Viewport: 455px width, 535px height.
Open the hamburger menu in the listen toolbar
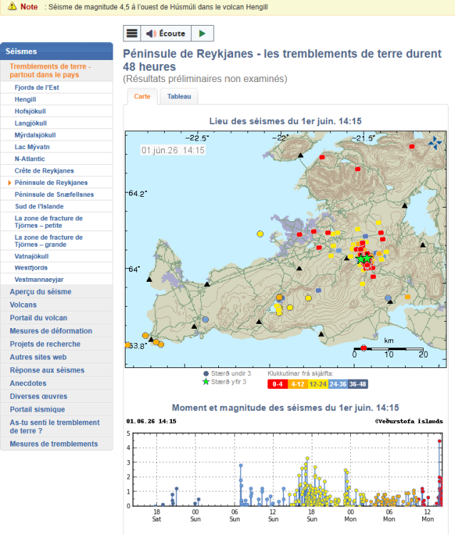132,34
